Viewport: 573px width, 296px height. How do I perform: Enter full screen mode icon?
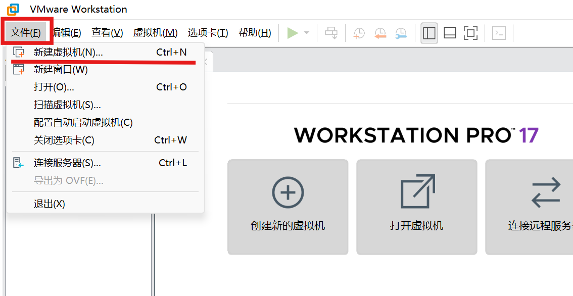click(x=470, y=33)
